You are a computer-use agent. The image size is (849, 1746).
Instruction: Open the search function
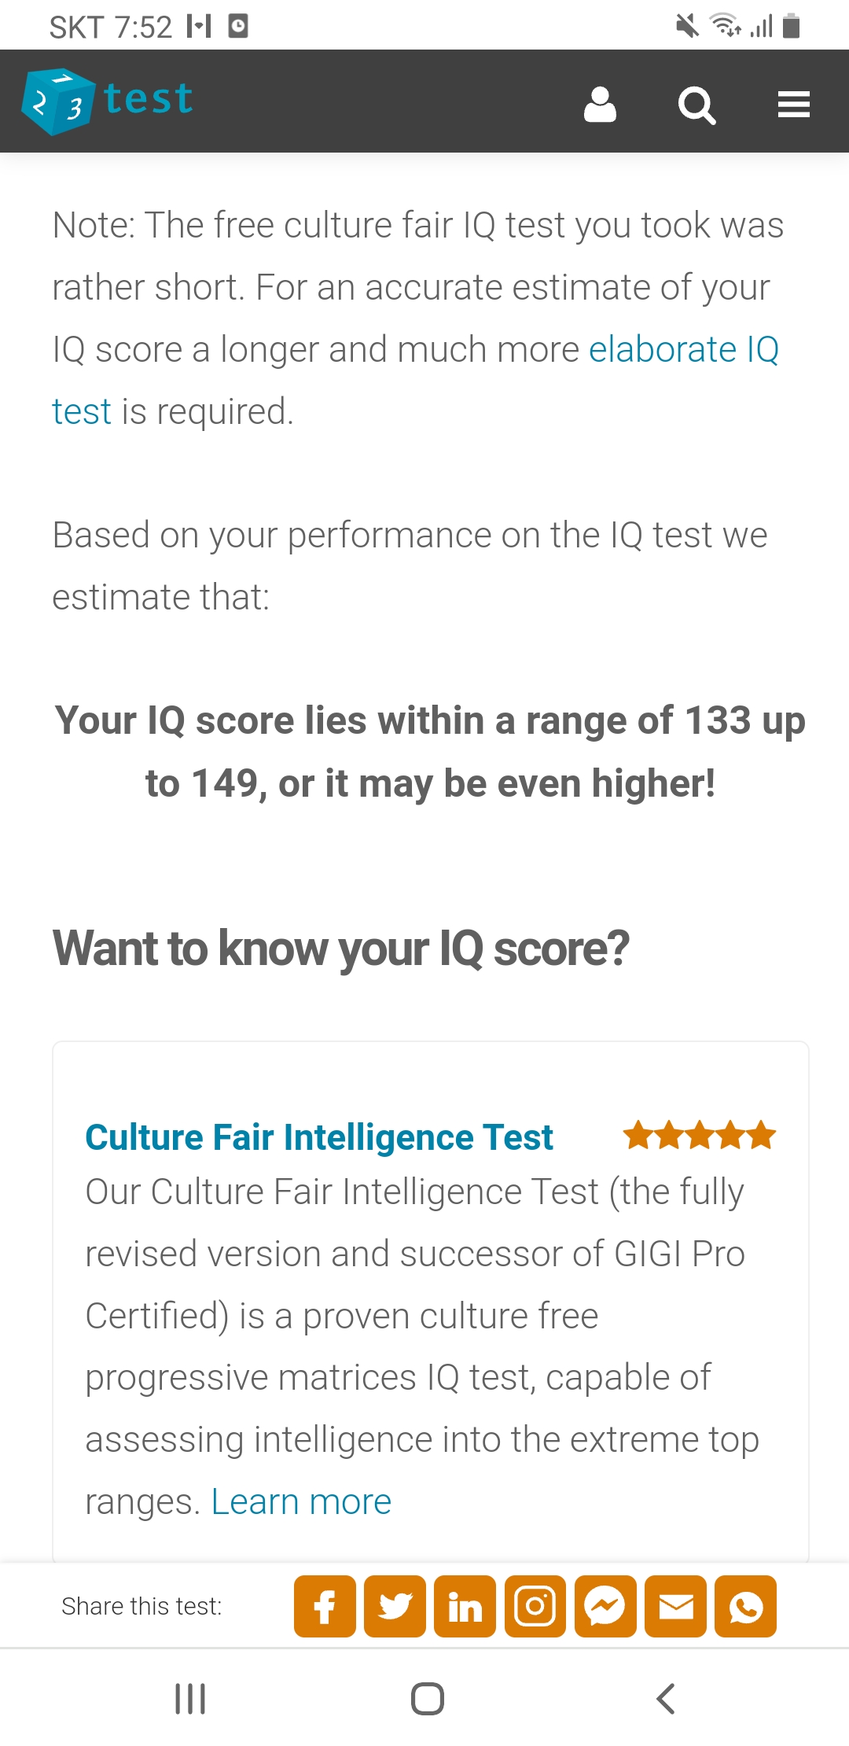pos(696,105)
